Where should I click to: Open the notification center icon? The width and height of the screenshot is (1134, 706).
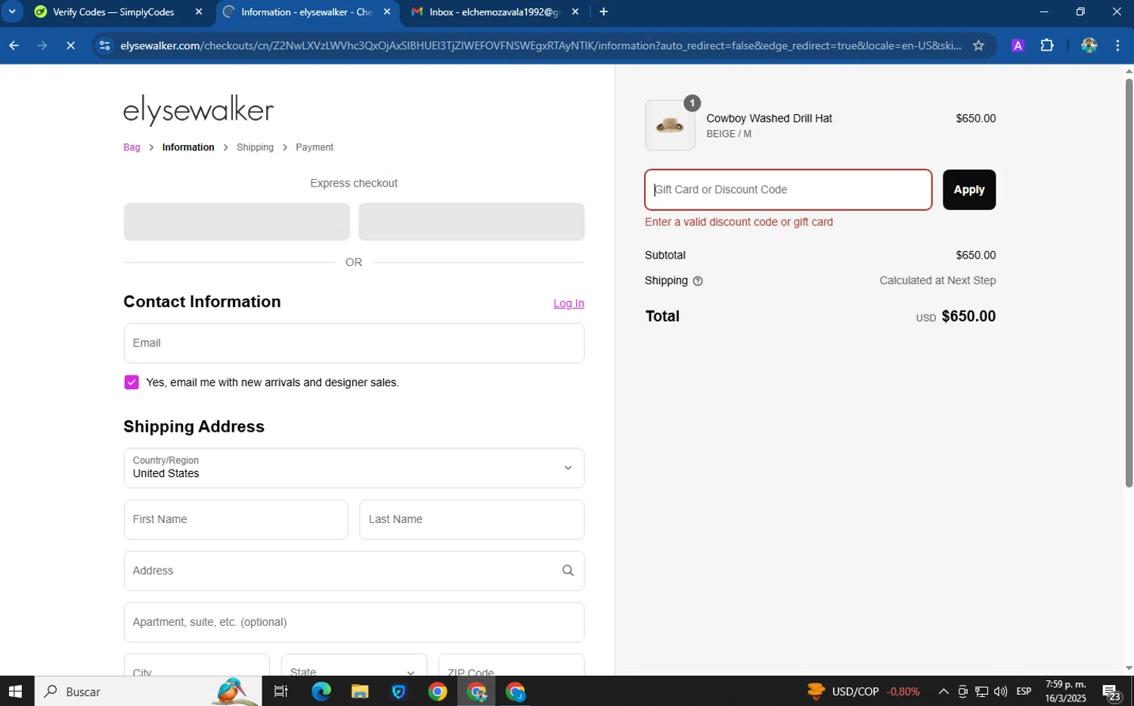pos(1111,692)
